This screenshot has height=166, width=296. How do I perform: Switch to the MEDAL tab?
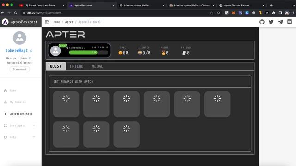98,66
